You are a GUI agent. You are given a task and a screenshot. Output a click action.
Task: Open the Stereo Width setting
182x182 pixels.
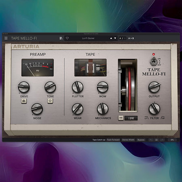[x=128, y=140]
